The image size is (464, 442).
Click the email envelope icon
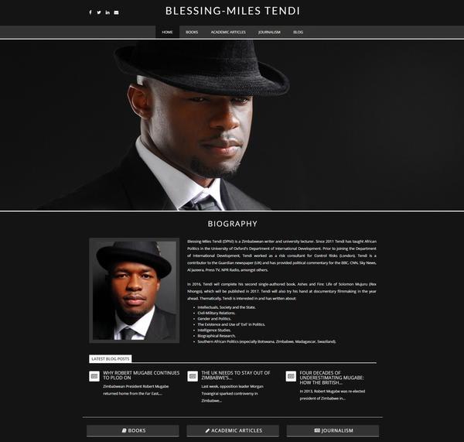tap(116, 12)
